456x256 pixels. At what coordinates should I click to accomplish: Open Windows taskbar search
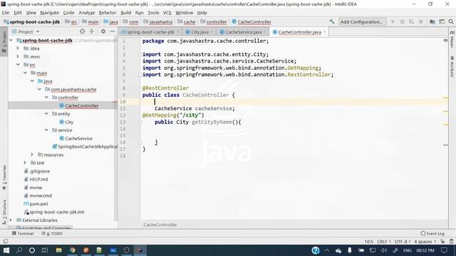19,250
